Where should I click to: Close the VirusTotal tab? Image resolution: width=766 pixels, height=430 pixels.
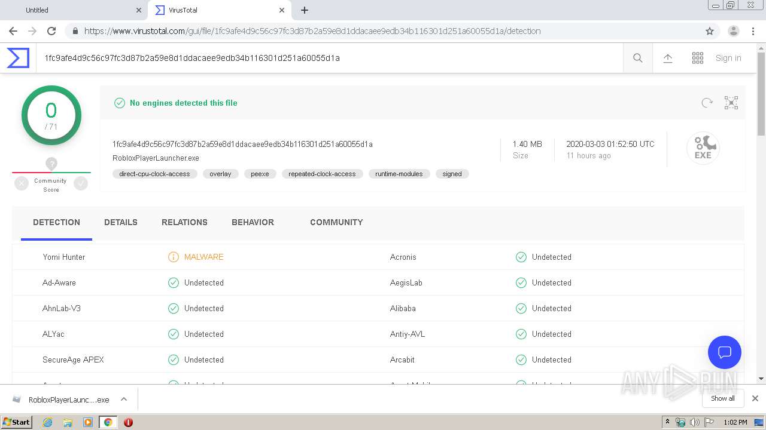(x=282, y=10)
